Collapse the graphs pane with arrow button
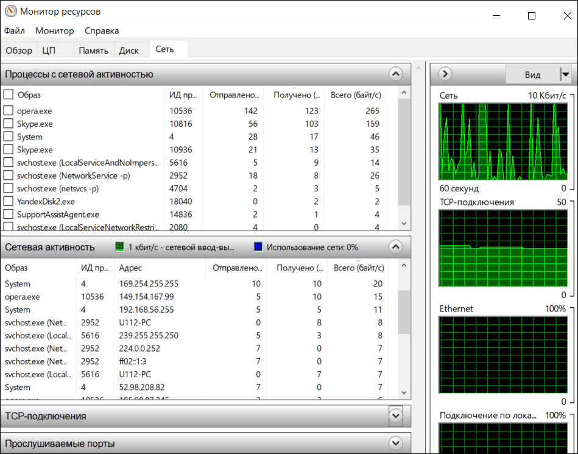578x454 pixels. click(445, 74)
